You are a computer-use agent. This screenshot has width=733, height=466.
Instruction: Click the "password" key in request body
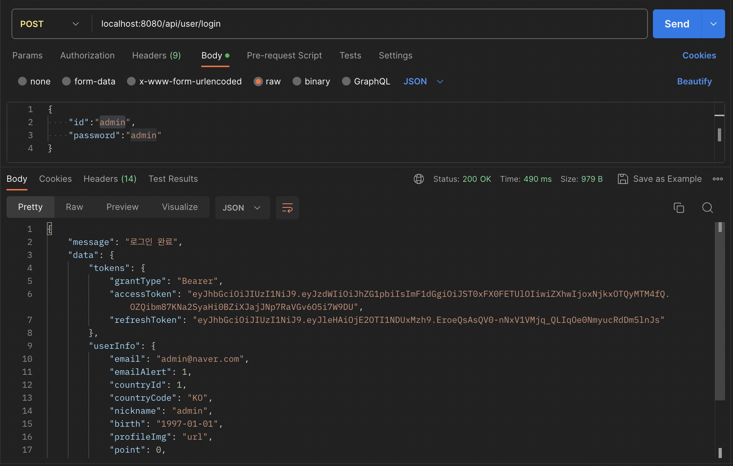pyautogui.click(x=94, y=135)
